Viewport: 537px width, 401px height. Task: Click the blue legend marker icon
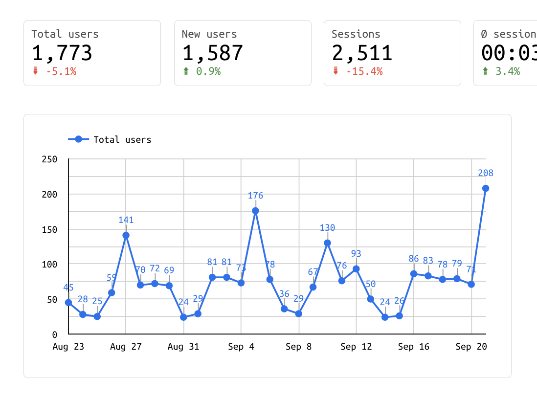tap(78, 139)
